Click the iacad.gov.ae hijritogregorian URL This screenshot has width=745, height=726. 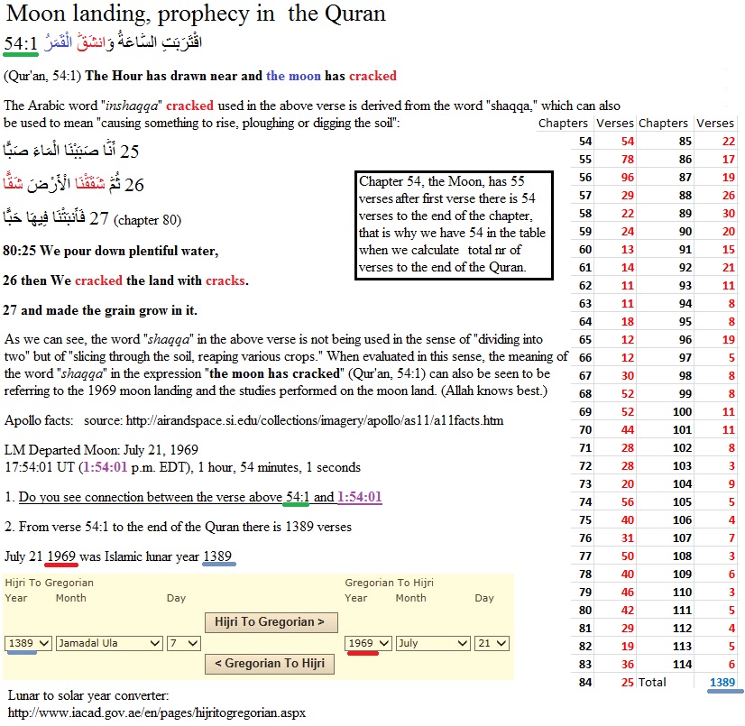click(x=157, y=712)
